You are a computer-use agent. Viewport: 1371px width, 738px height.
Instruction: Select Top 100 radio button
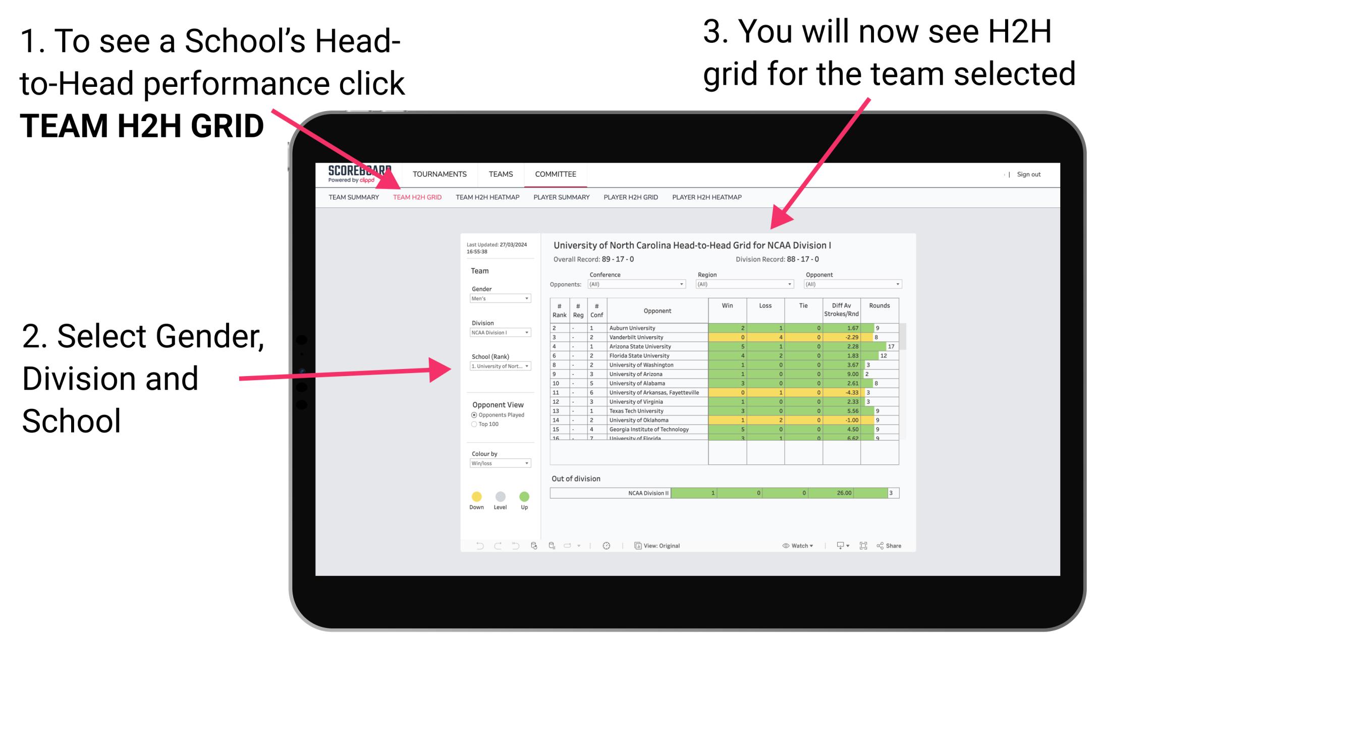(473, 426)
